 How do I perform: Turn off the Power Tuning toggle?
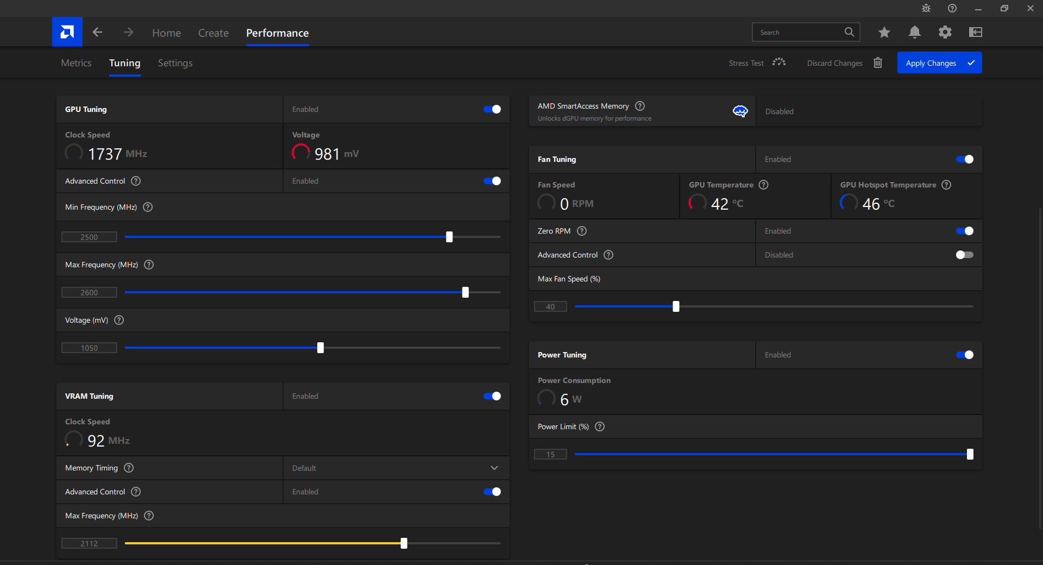click(x=964, y=355)
